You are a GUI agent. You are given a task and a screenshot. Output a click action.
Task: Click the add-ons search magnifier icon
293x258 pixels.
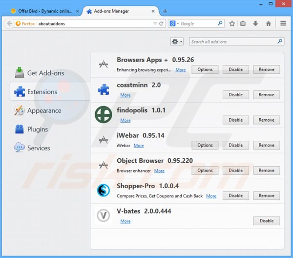click(280, 42)
